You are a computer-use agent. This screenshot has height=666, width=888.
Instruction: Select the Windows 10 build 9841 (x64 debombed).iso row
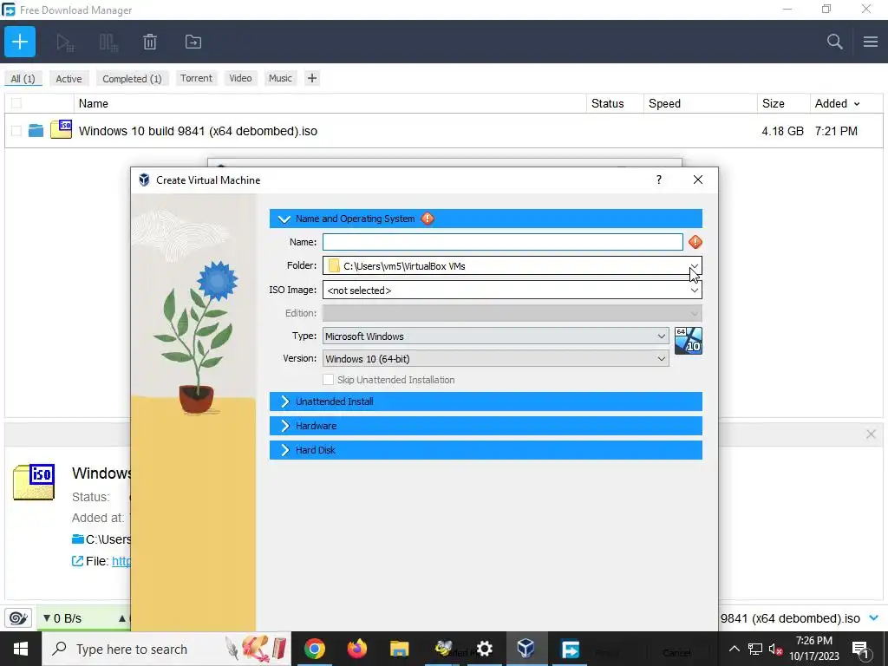click(x=443, y=131)
